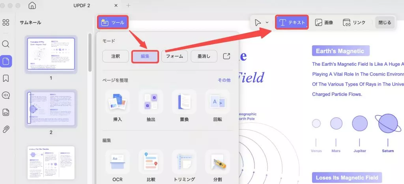
Task: Click the Earth's Magnetic heading
Action: tap(340, 51)
